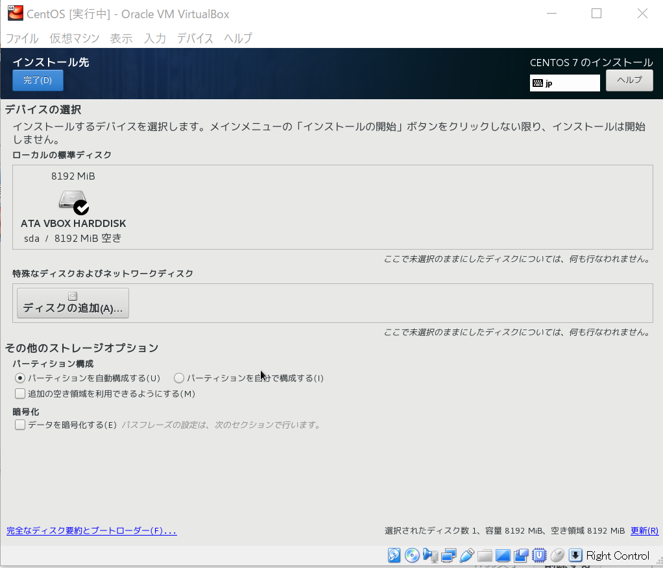Screen dimensions: 663x568
Task: Enable data encryption checkbox
Action: [20, 425]
